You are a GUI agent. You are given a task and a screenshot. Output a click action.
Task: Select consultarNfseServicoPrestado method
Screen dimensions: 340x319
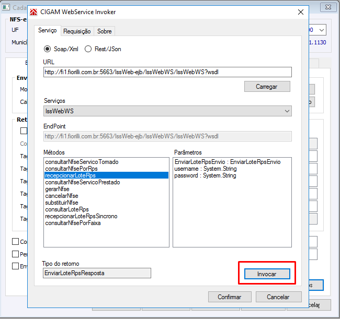tap(106, 182)
